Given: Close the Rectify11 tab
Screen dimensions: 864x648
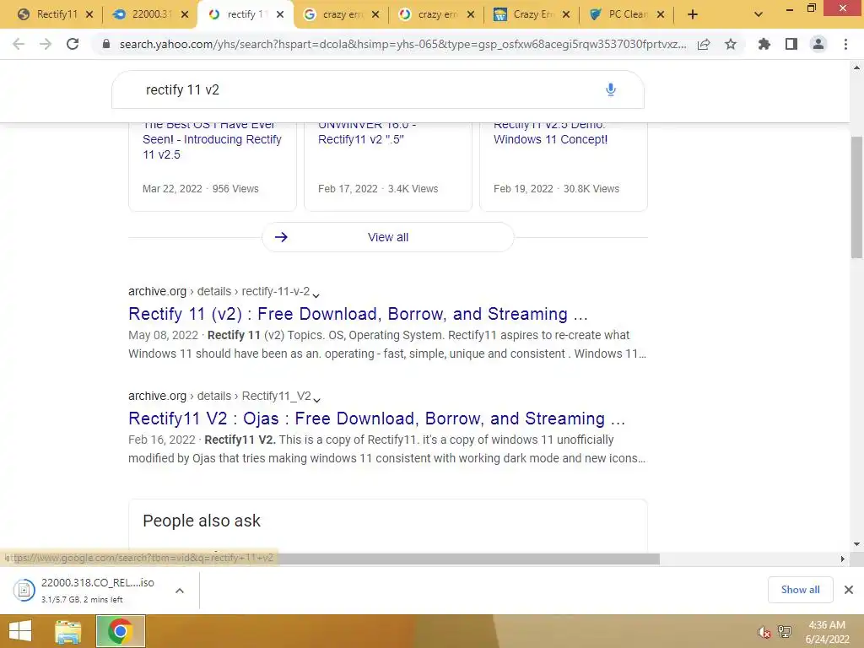Looking at the screenshot, I should pyautogui.click(x=89, y=15).
